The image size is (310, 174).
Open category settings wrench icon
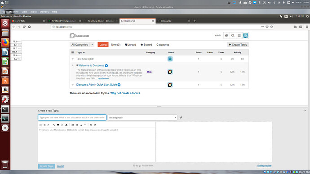coord(181,117)
